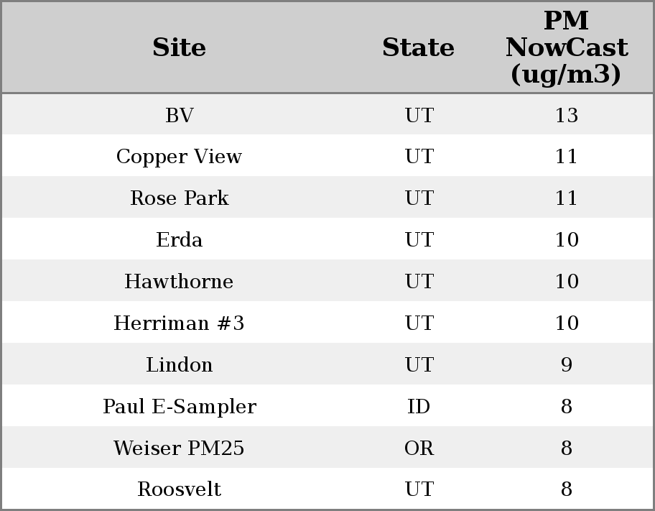Select the Copper View site name
This screenshot has width=655, height=511.
click(179, 157)
